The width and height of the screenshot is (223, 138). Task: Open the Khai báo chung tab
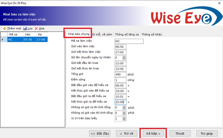click(78, 34)
